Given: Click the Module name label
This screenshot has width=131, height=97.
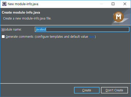Looking at the screenshot, I should point(12,30).
